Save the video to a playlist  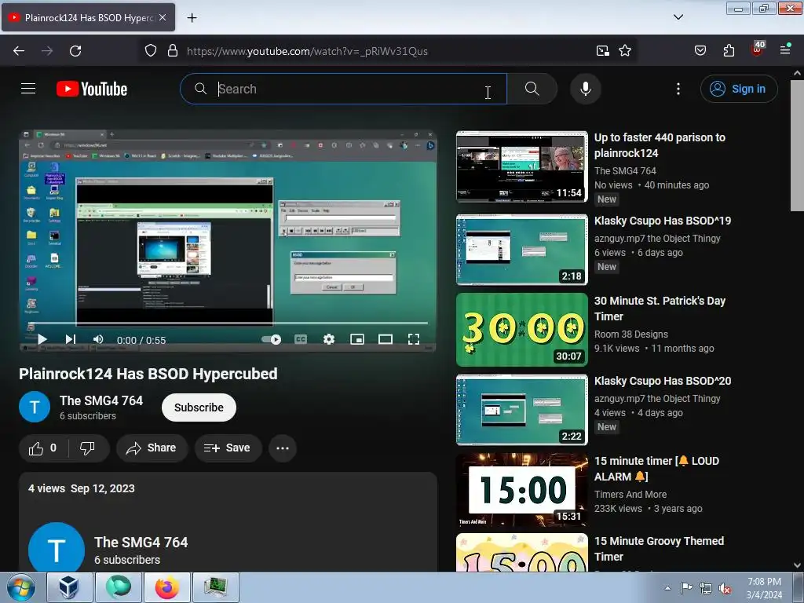tap(228, 448)
